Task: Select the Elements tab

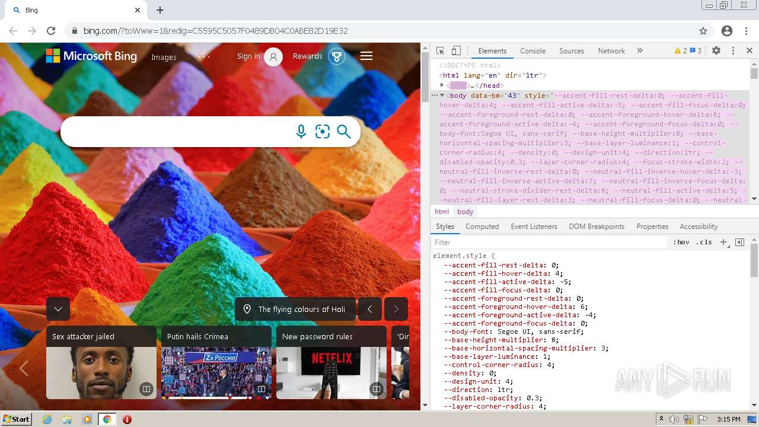Action: point(492,51)
